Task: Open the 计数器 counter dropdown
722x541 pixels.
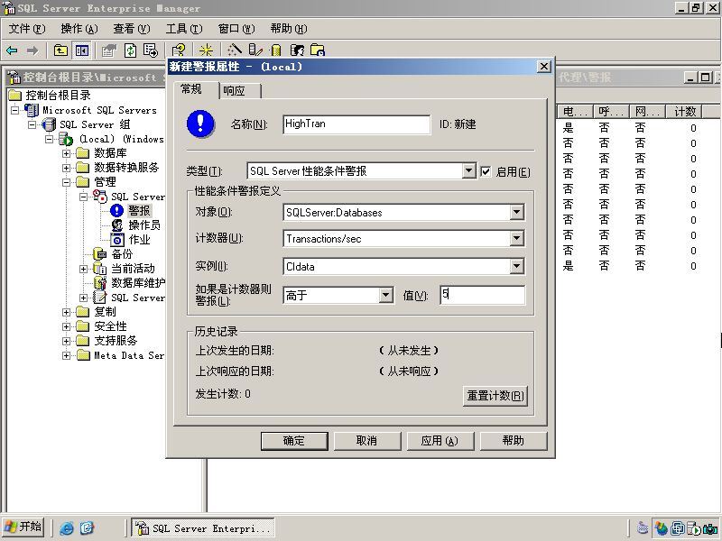Action: coord(516,238)
